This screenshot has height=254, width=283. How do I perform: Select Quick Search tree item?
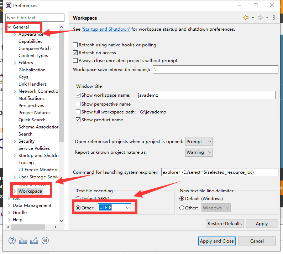point(32,120)
